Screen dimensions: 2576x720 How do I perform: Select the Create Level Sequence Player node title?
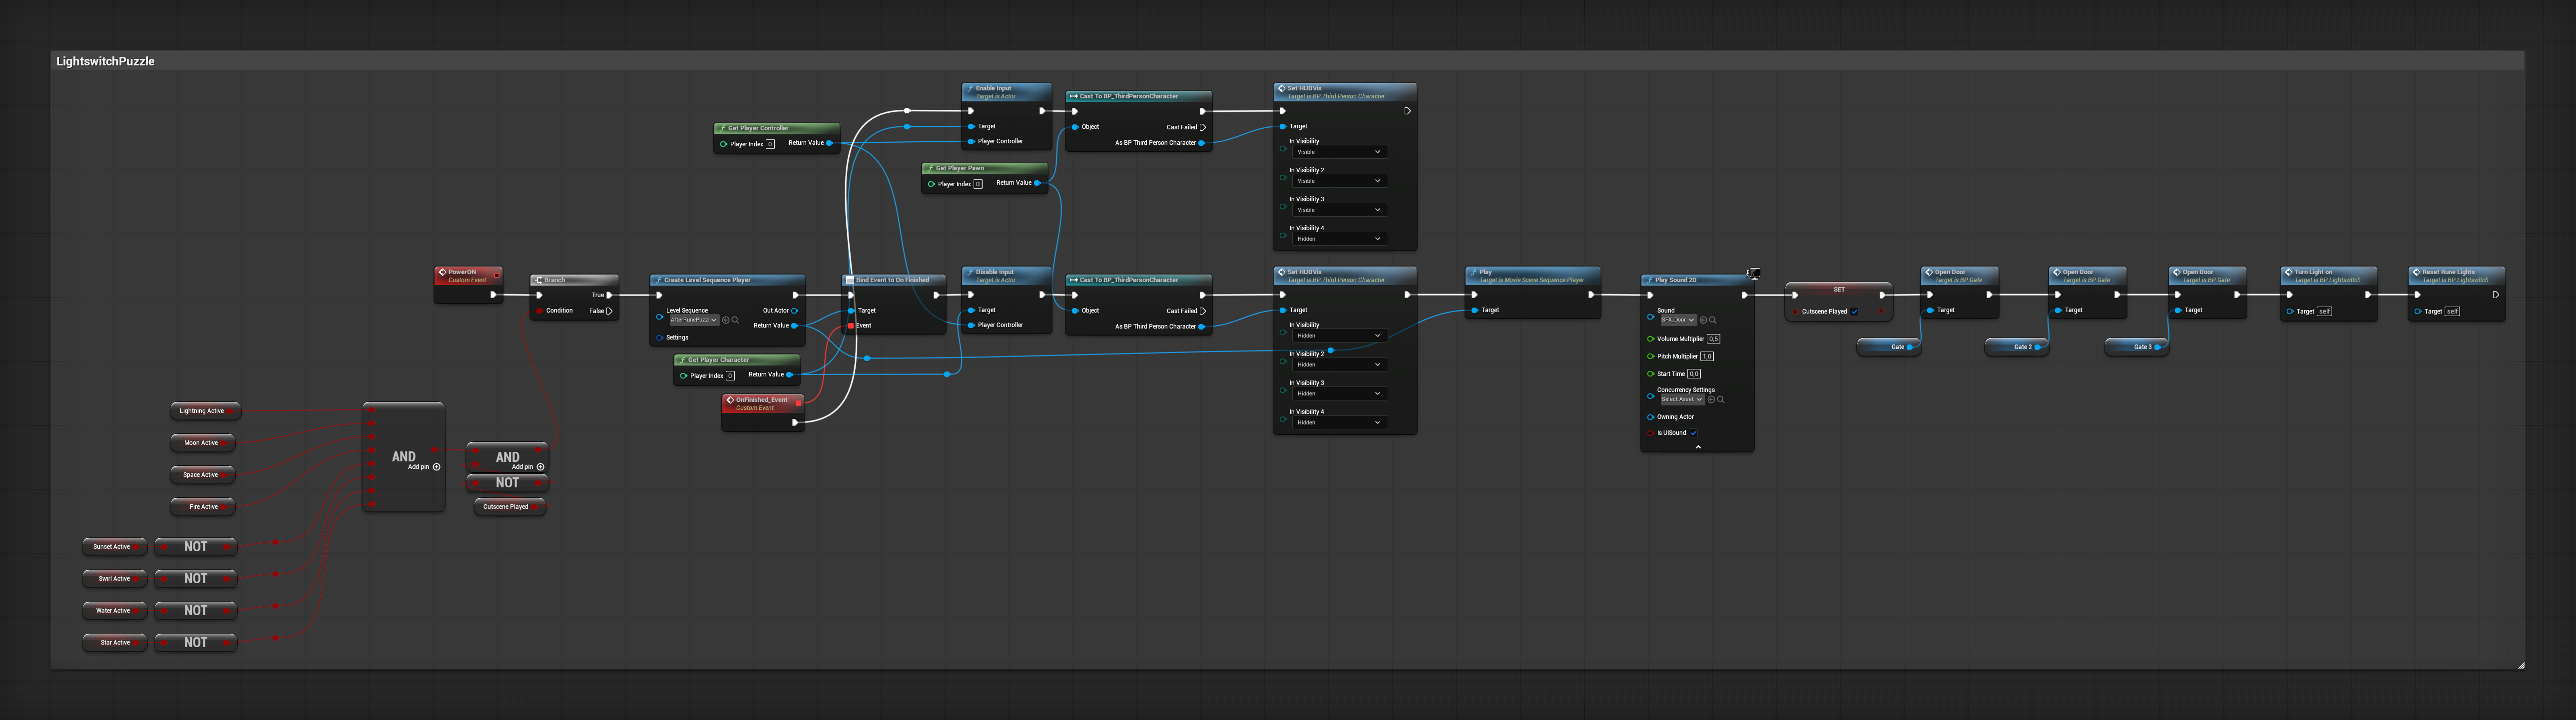707,280
